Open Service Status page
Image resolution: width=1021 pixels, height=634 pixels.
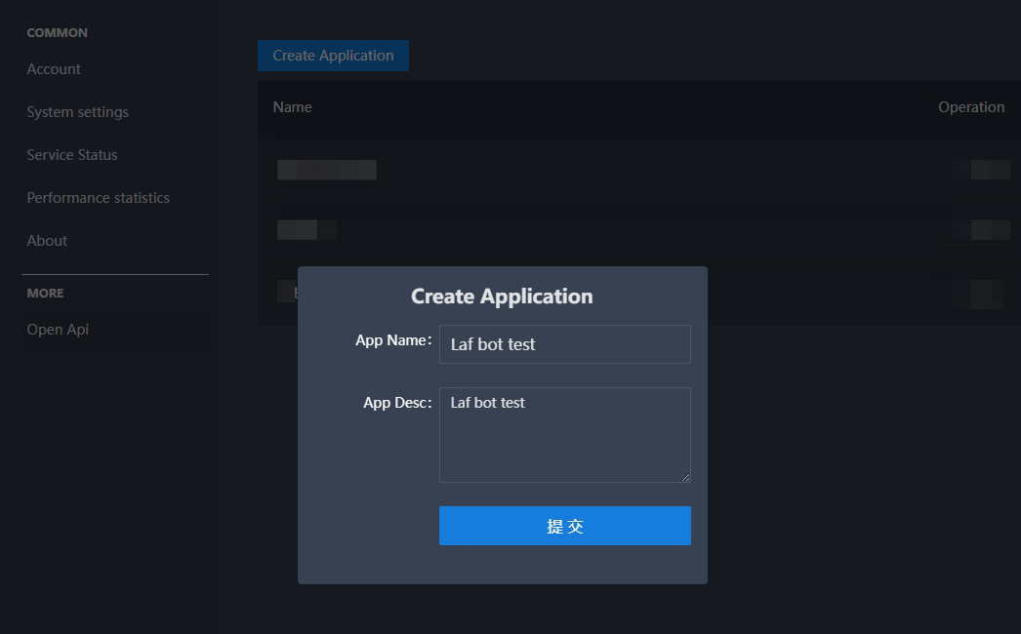[x=72, y=155]
